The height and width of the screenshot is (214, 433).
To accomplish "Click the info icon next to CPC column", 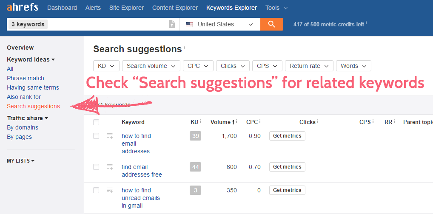I will [260, 121].
